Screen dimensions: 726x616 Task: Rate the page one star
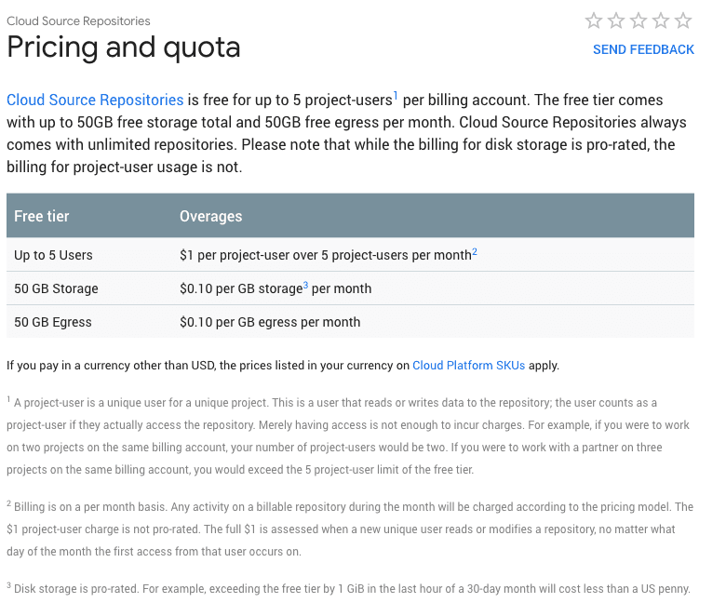(594, 20)
